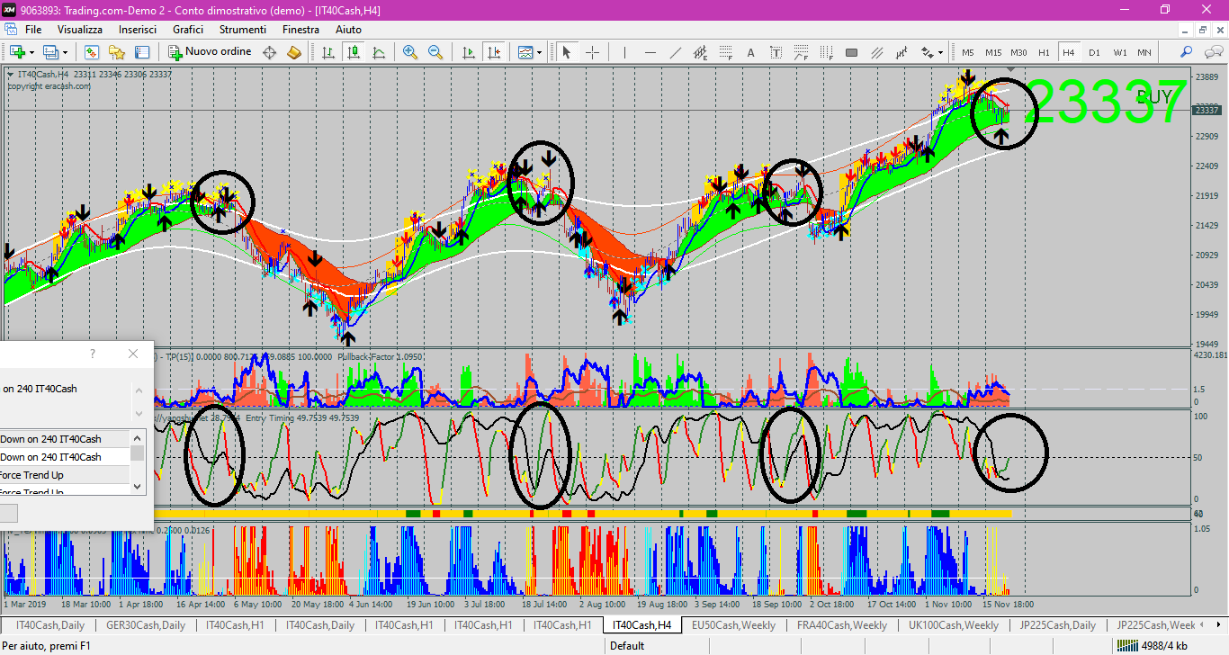Switch timeframe to W1
The height and width of the screenshot is (655, 1229).
1119,52
